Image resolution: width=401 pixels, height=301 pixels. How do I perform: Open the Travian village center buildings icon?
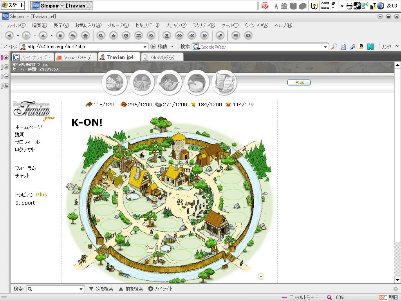pyautogui.click(x=142, y=82)
